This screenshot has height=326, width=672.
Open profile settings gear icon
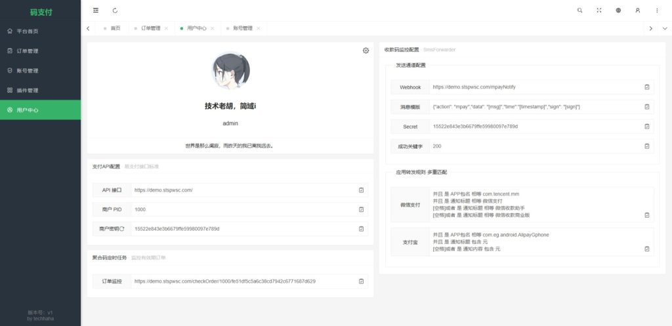pos(366,51)
